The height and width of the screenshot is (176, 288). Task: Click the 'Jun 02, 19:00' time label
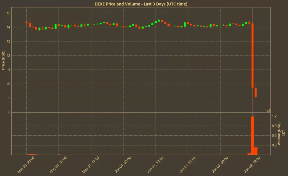252,165
